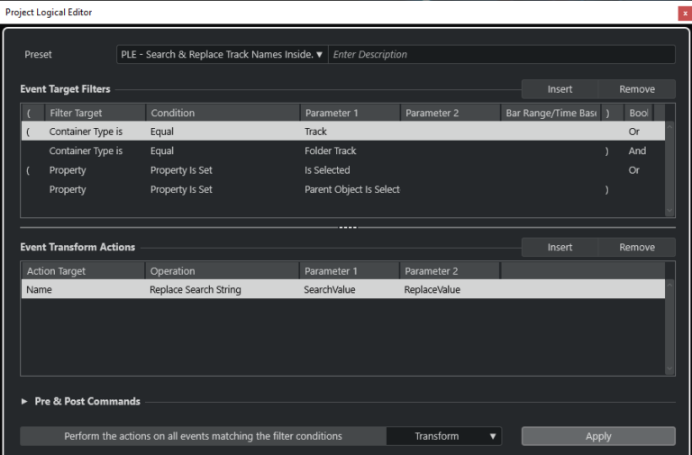The image size is (692, 455).
Task: Click the filters list scroll-down arrow
Action: click(669, 211)
